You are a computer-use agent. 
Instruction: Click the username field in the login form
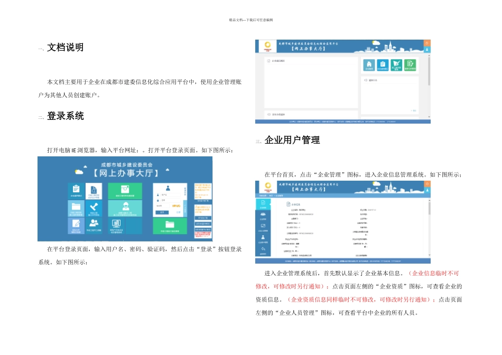point(169,194)
